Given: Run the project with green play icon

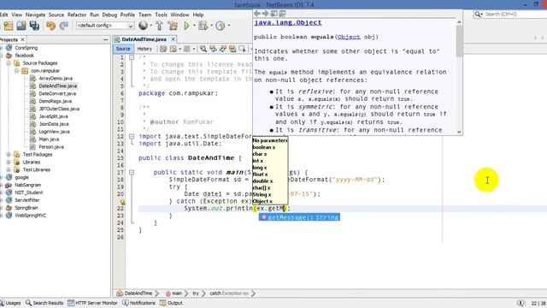Looking at the screenshot, I should point(187,26).
